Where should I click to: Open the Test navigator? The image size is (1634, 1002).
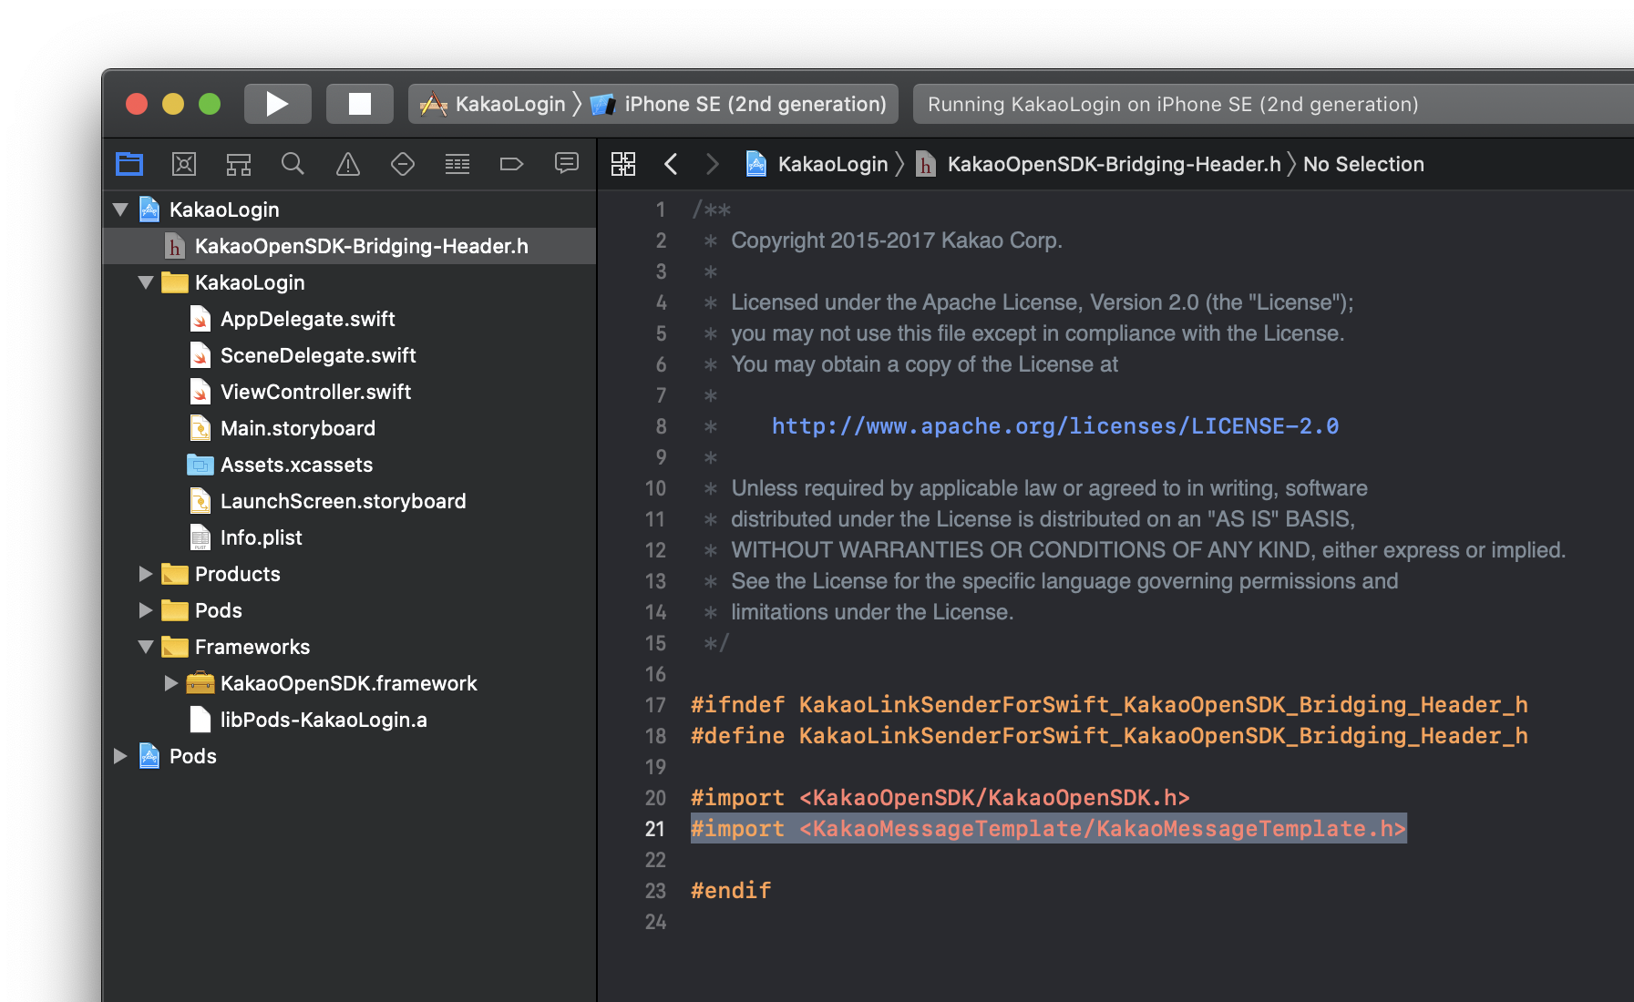[403, 164]
